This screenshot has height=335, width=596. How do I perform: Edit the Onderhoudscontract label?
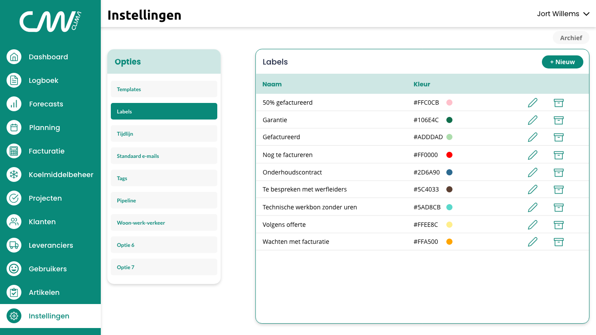532,172
